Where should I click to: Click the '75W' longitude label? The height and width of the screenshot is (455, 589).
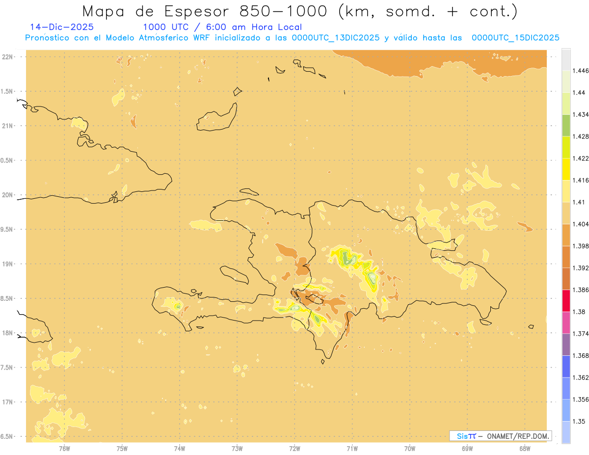(x=122, y=449)
